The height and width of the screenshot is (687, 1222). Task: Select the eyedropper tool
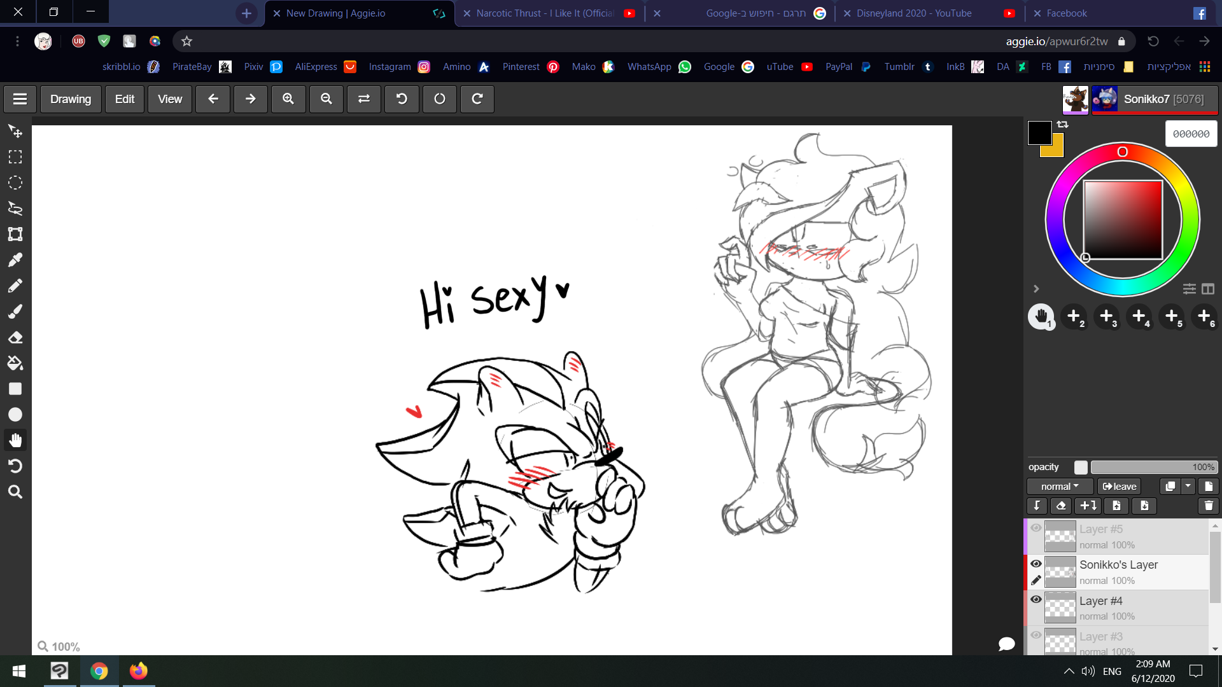[15, 260]
